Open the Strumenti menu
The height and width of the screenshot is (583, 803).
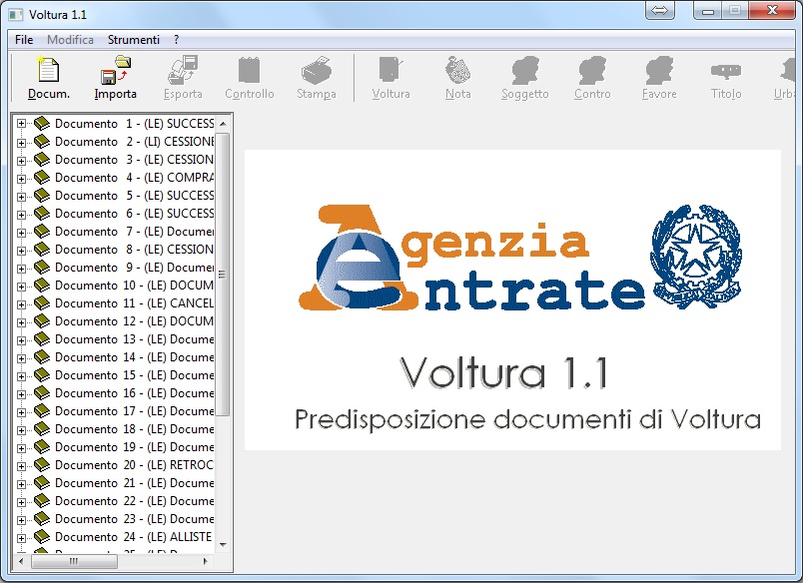click(134, 39)
